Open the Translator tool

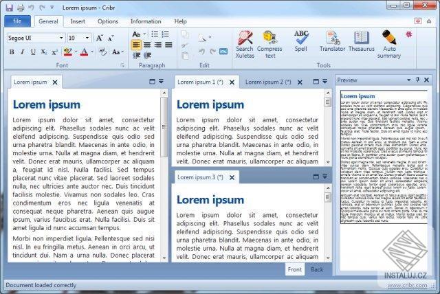332,41
